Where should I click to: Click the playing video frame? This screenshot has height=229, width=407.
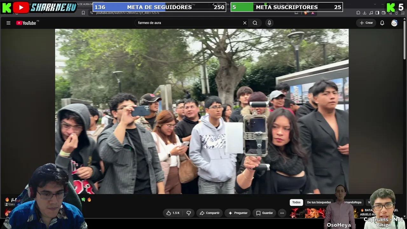tap(202, 111)
